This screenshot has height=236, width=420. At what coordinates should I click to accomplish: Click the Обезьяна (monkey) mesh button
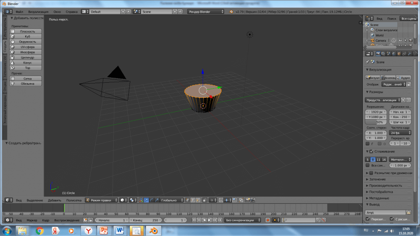26,84
